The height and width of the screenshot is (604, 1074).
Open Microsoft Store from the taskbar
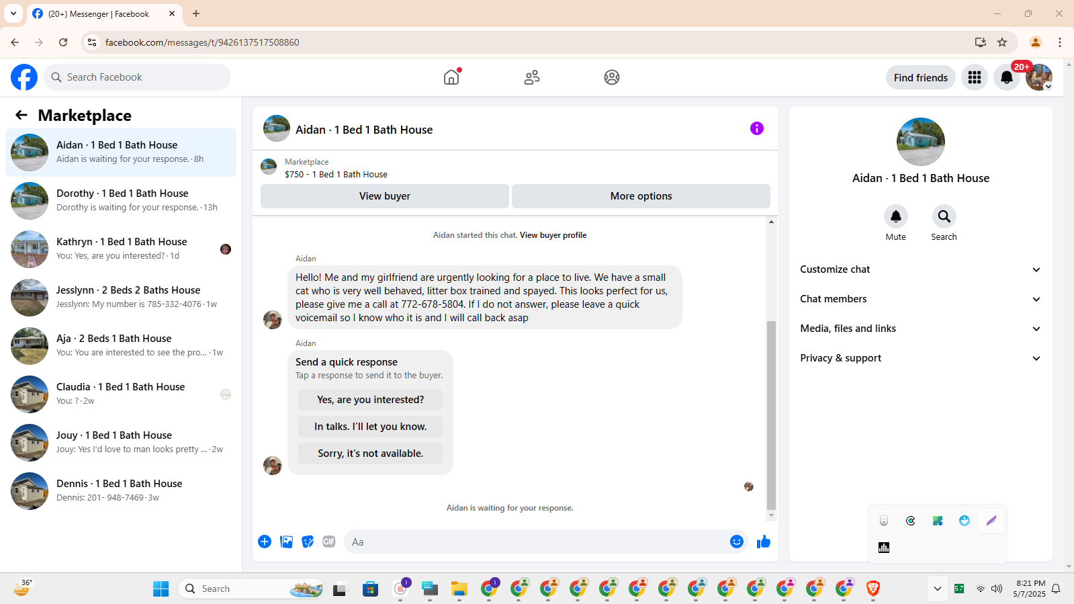click(371, 589)
